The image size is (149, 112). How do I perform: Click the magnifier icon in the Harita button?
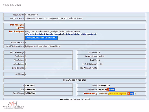point(108,90)
